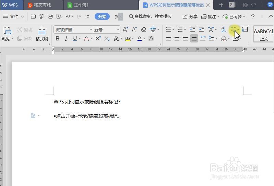Screen dimensions: 274x186
Task: Click the Redo arrow
Action: coord(79,16)
